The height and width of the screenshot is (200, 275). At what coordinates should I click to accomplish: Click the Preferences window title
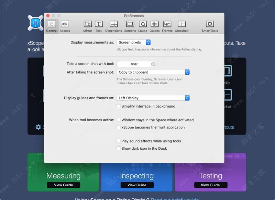point(134,16)
